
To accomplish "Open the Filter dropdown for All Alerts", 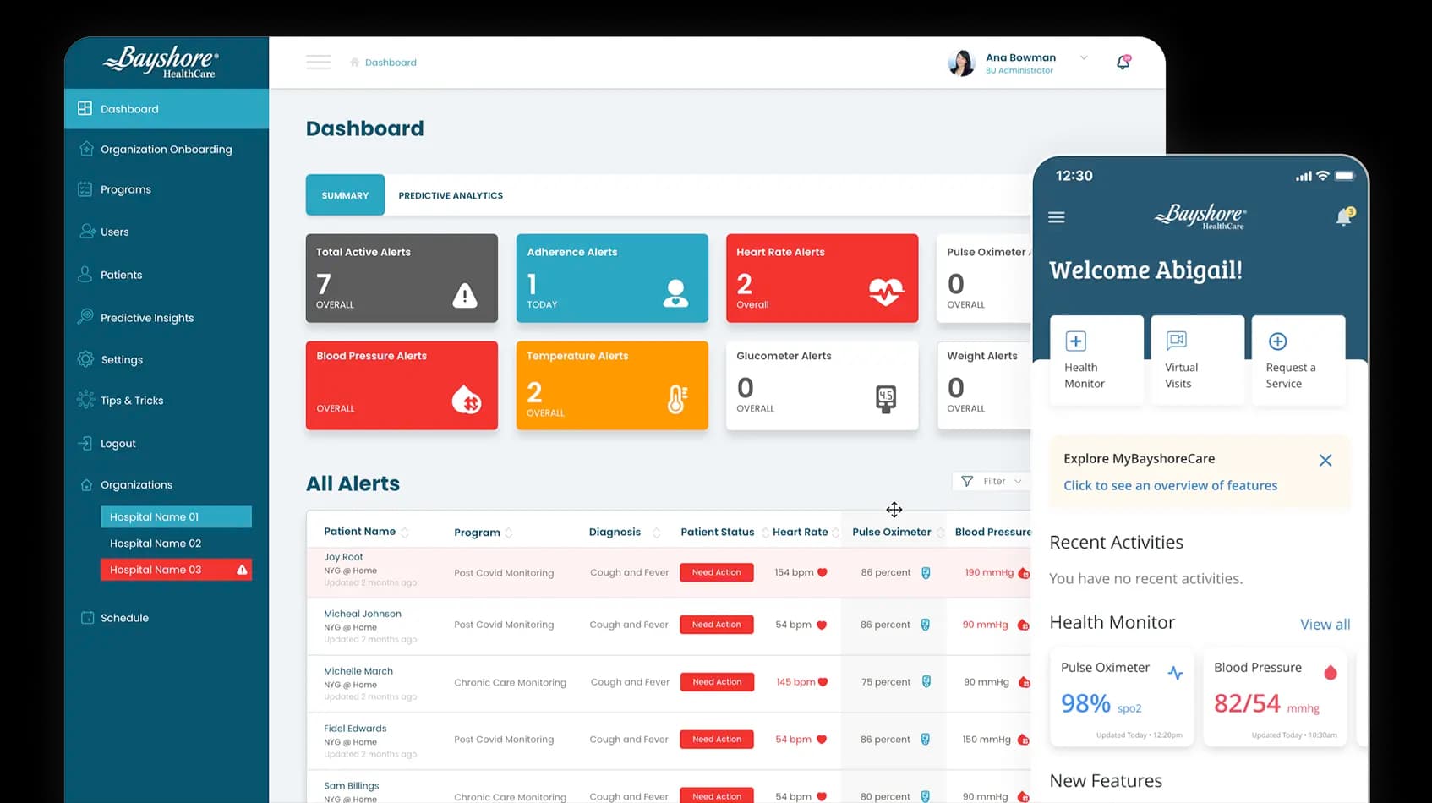I will pos(992,481).
